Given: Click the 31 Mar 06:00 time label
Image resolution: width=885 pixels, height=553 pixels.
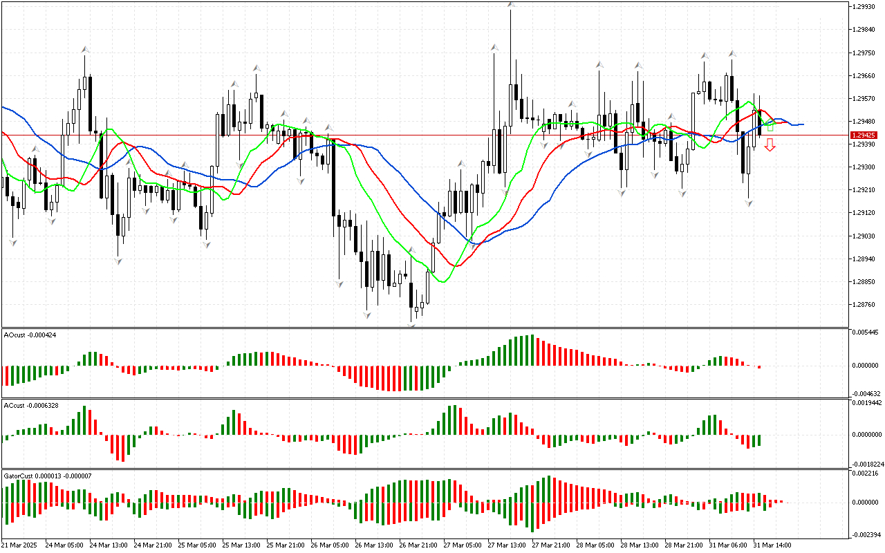Looking at the screenshot, I should [728, 545].
